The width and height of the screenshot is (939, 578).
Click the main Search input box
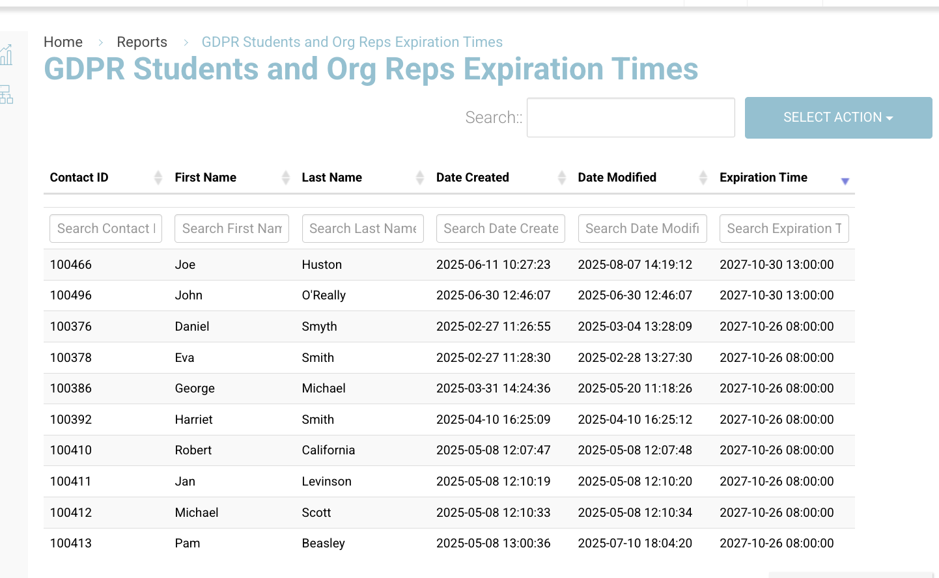630,117
